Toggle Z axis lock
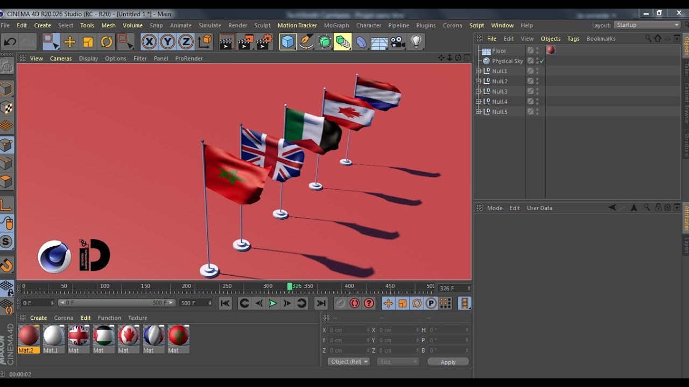 coord(186,41)
